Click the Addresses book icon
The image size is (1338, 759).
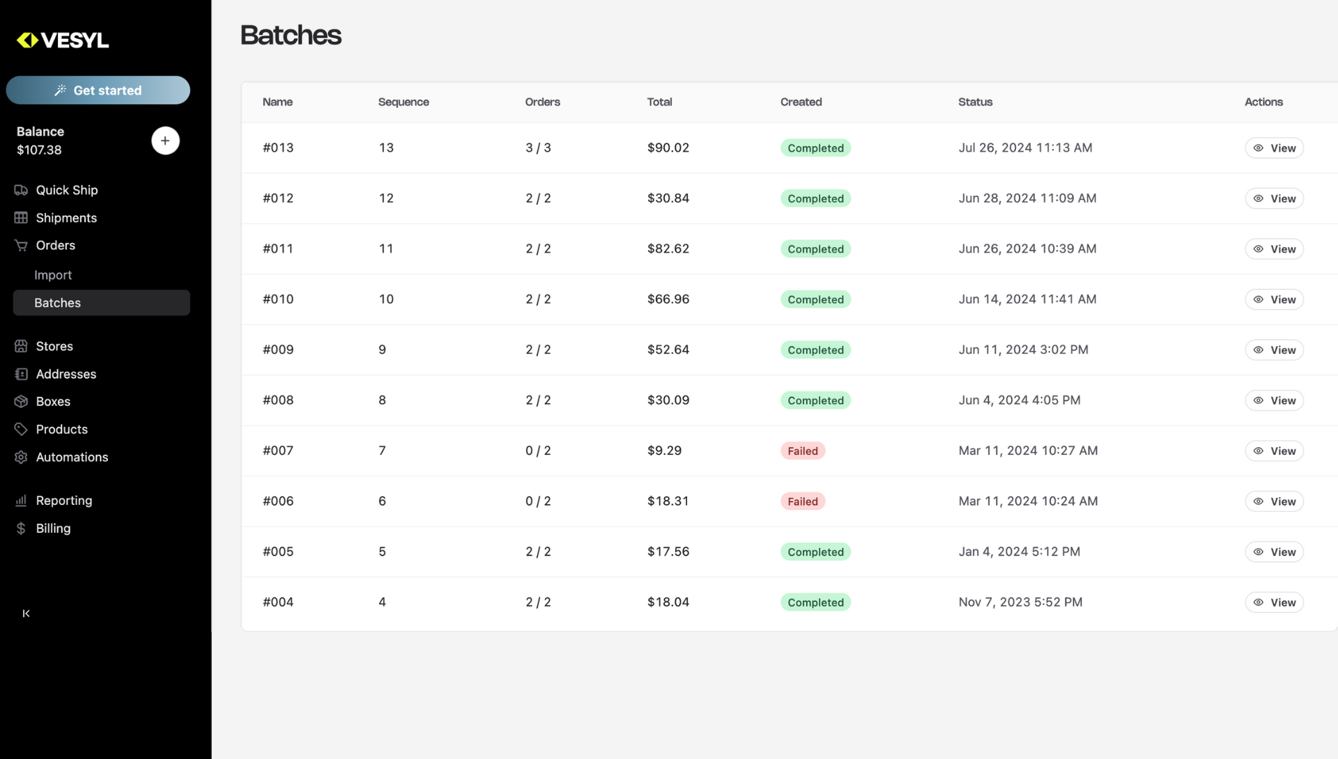tap(21, 374)
